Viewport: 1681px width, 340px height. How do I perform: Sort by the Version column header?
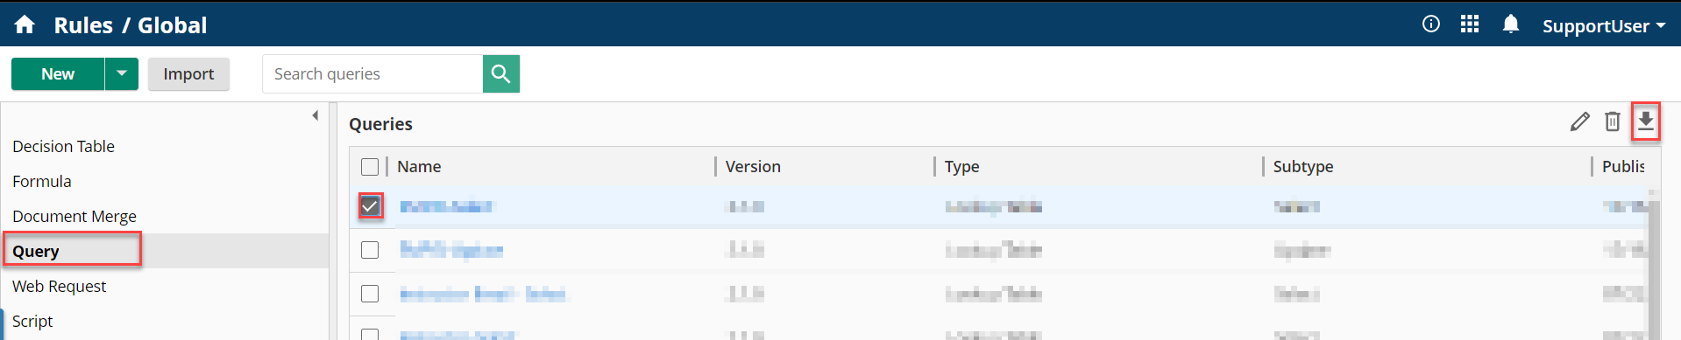(x=753, y=166)
